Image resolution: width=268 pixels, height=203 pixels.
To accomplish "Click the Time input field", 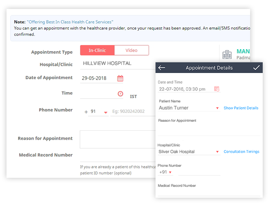I will click(97, 94).
